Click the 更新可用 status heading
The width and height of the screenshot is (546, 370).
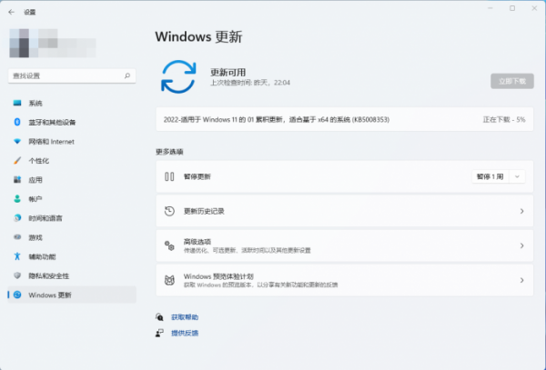click(x=228, y=73)
